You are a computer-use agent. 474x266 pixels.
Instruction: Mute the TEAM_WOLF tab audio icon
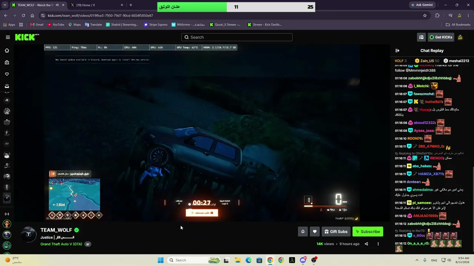point(57,5)
